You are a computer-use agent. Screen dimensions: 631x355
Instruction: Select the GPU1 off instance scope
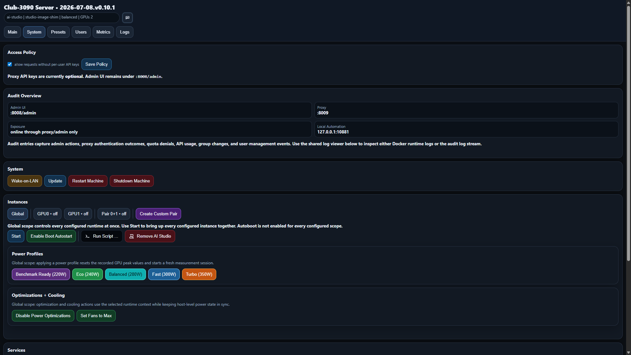pyautogui.click(x=78, y=214)
